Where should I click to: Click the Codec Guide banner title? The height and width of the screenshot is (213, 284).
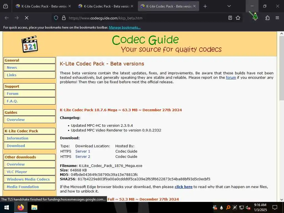tap(145, 40)
